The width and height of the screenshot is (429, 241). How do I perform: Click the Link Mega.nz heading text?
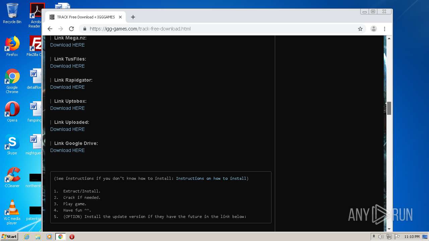tap(70, 38)
